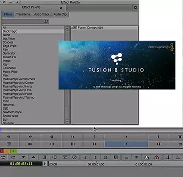Click the category list scrollbar down arrow
This screenshot has width=183, height=177.
point(67,122)
